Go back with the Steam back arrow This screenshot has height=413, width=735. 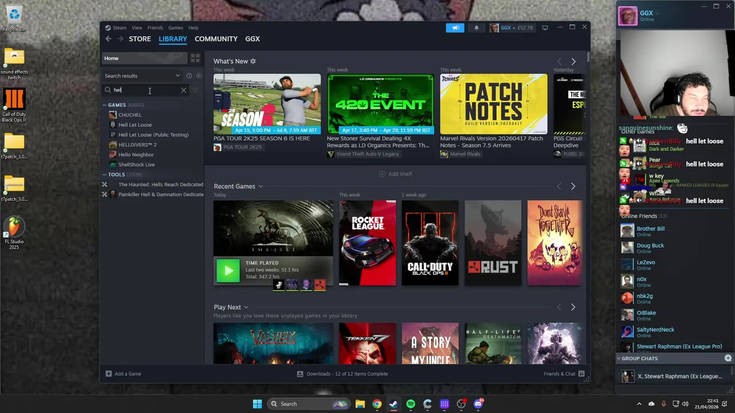pos(108,39)
